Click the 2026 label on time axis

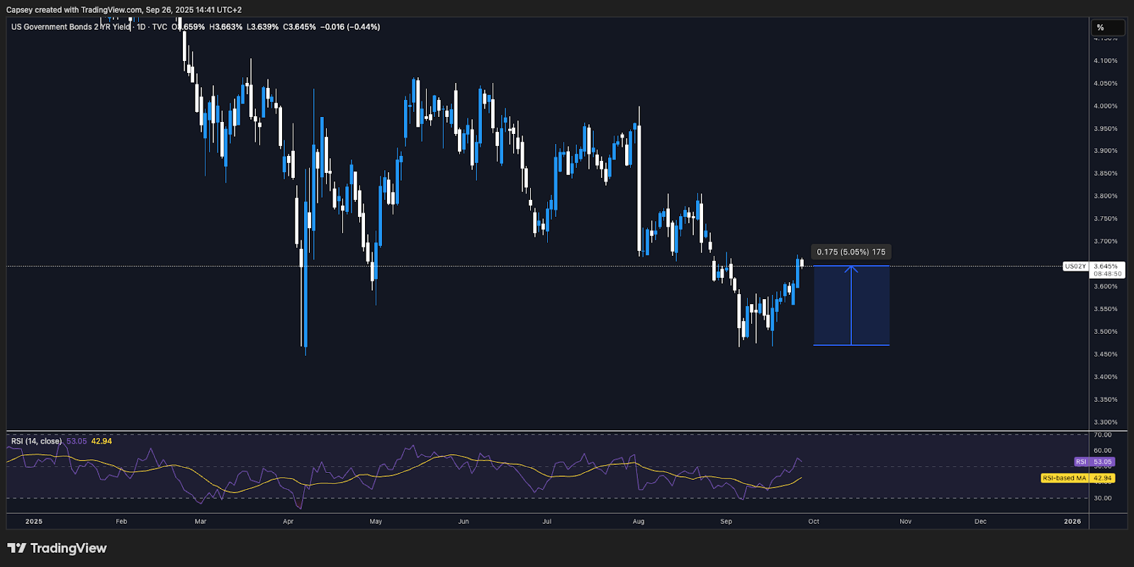pos(1073,522)
